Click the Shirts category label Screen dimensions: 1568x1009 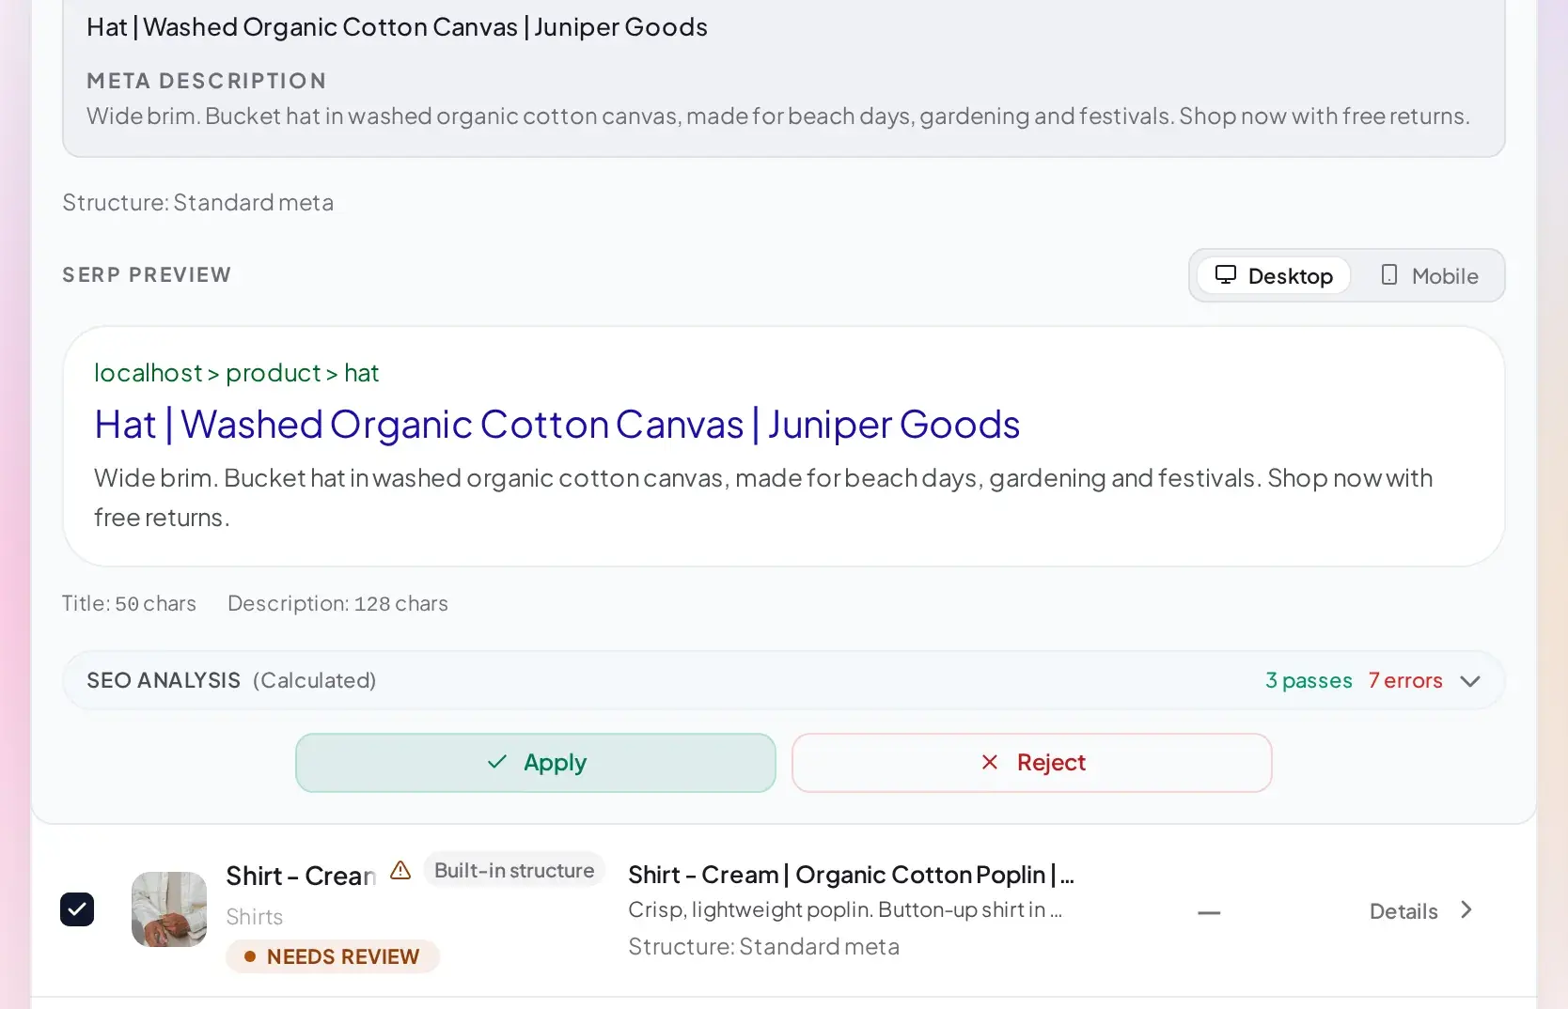[255, 917]
